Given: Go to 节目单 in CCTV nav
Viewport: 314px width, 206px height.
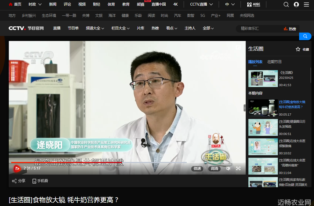Looking at the screenshot, I should point(73,28).
